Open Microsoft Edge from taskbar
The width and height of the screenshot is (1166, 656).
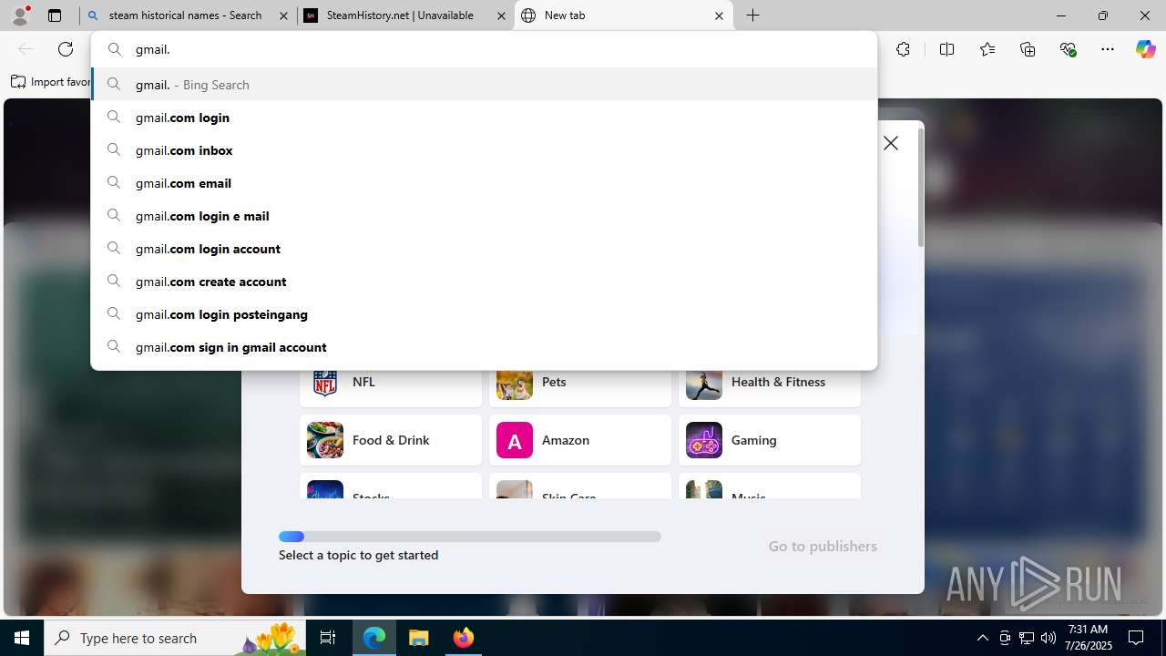tap(374, 638)
